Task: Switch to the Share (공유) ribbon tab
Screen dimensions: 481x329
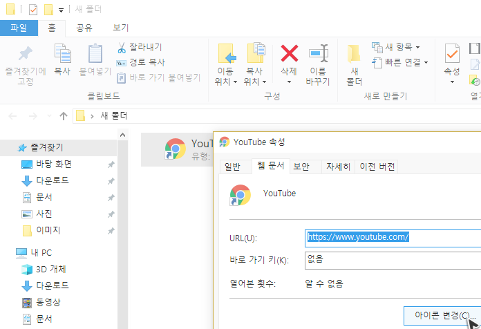Action: [x=84, y=28]
